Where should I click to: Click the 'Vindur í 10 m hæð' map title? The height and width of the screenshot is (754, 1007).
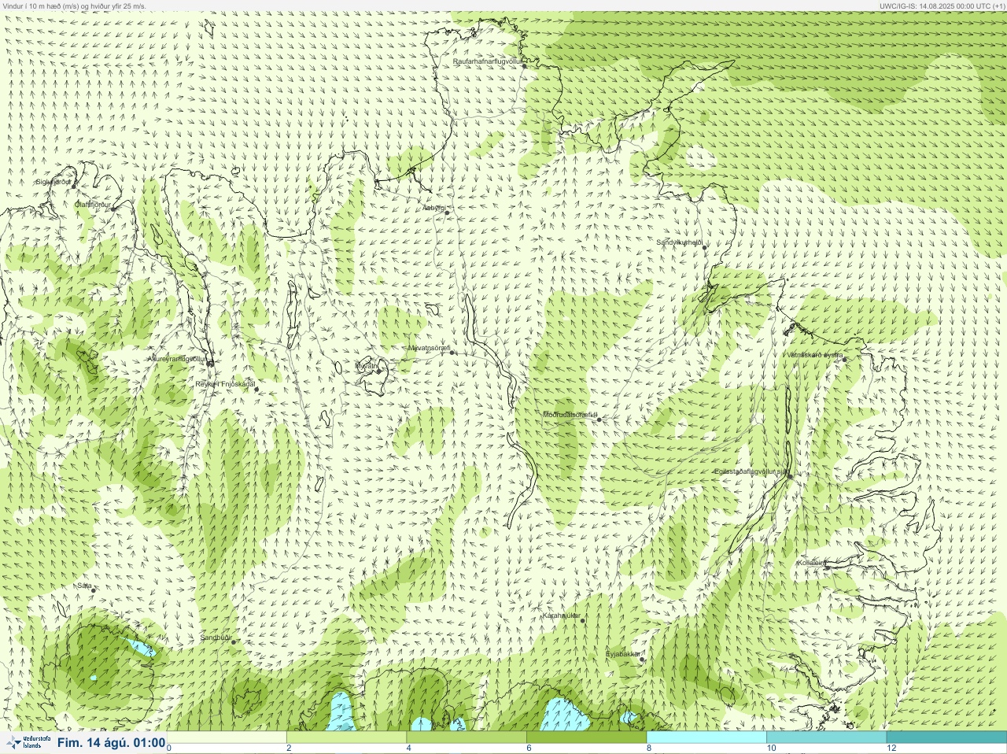[75, 6]
